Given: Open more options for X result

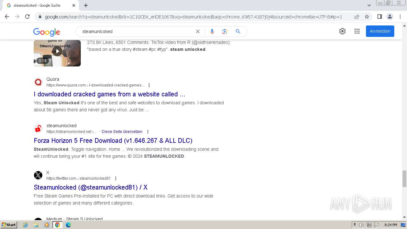Looking at the screenshot, I should 116,178.
